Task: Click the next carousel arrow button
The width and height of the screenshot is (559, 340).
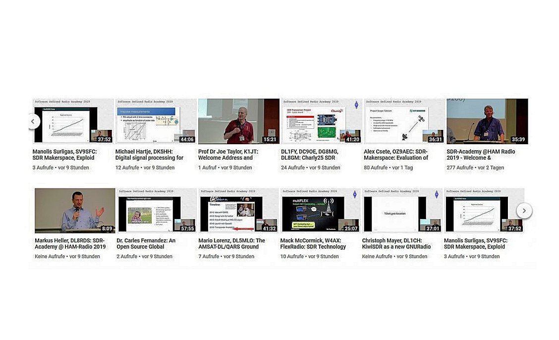Action: (x=524, y=211)
